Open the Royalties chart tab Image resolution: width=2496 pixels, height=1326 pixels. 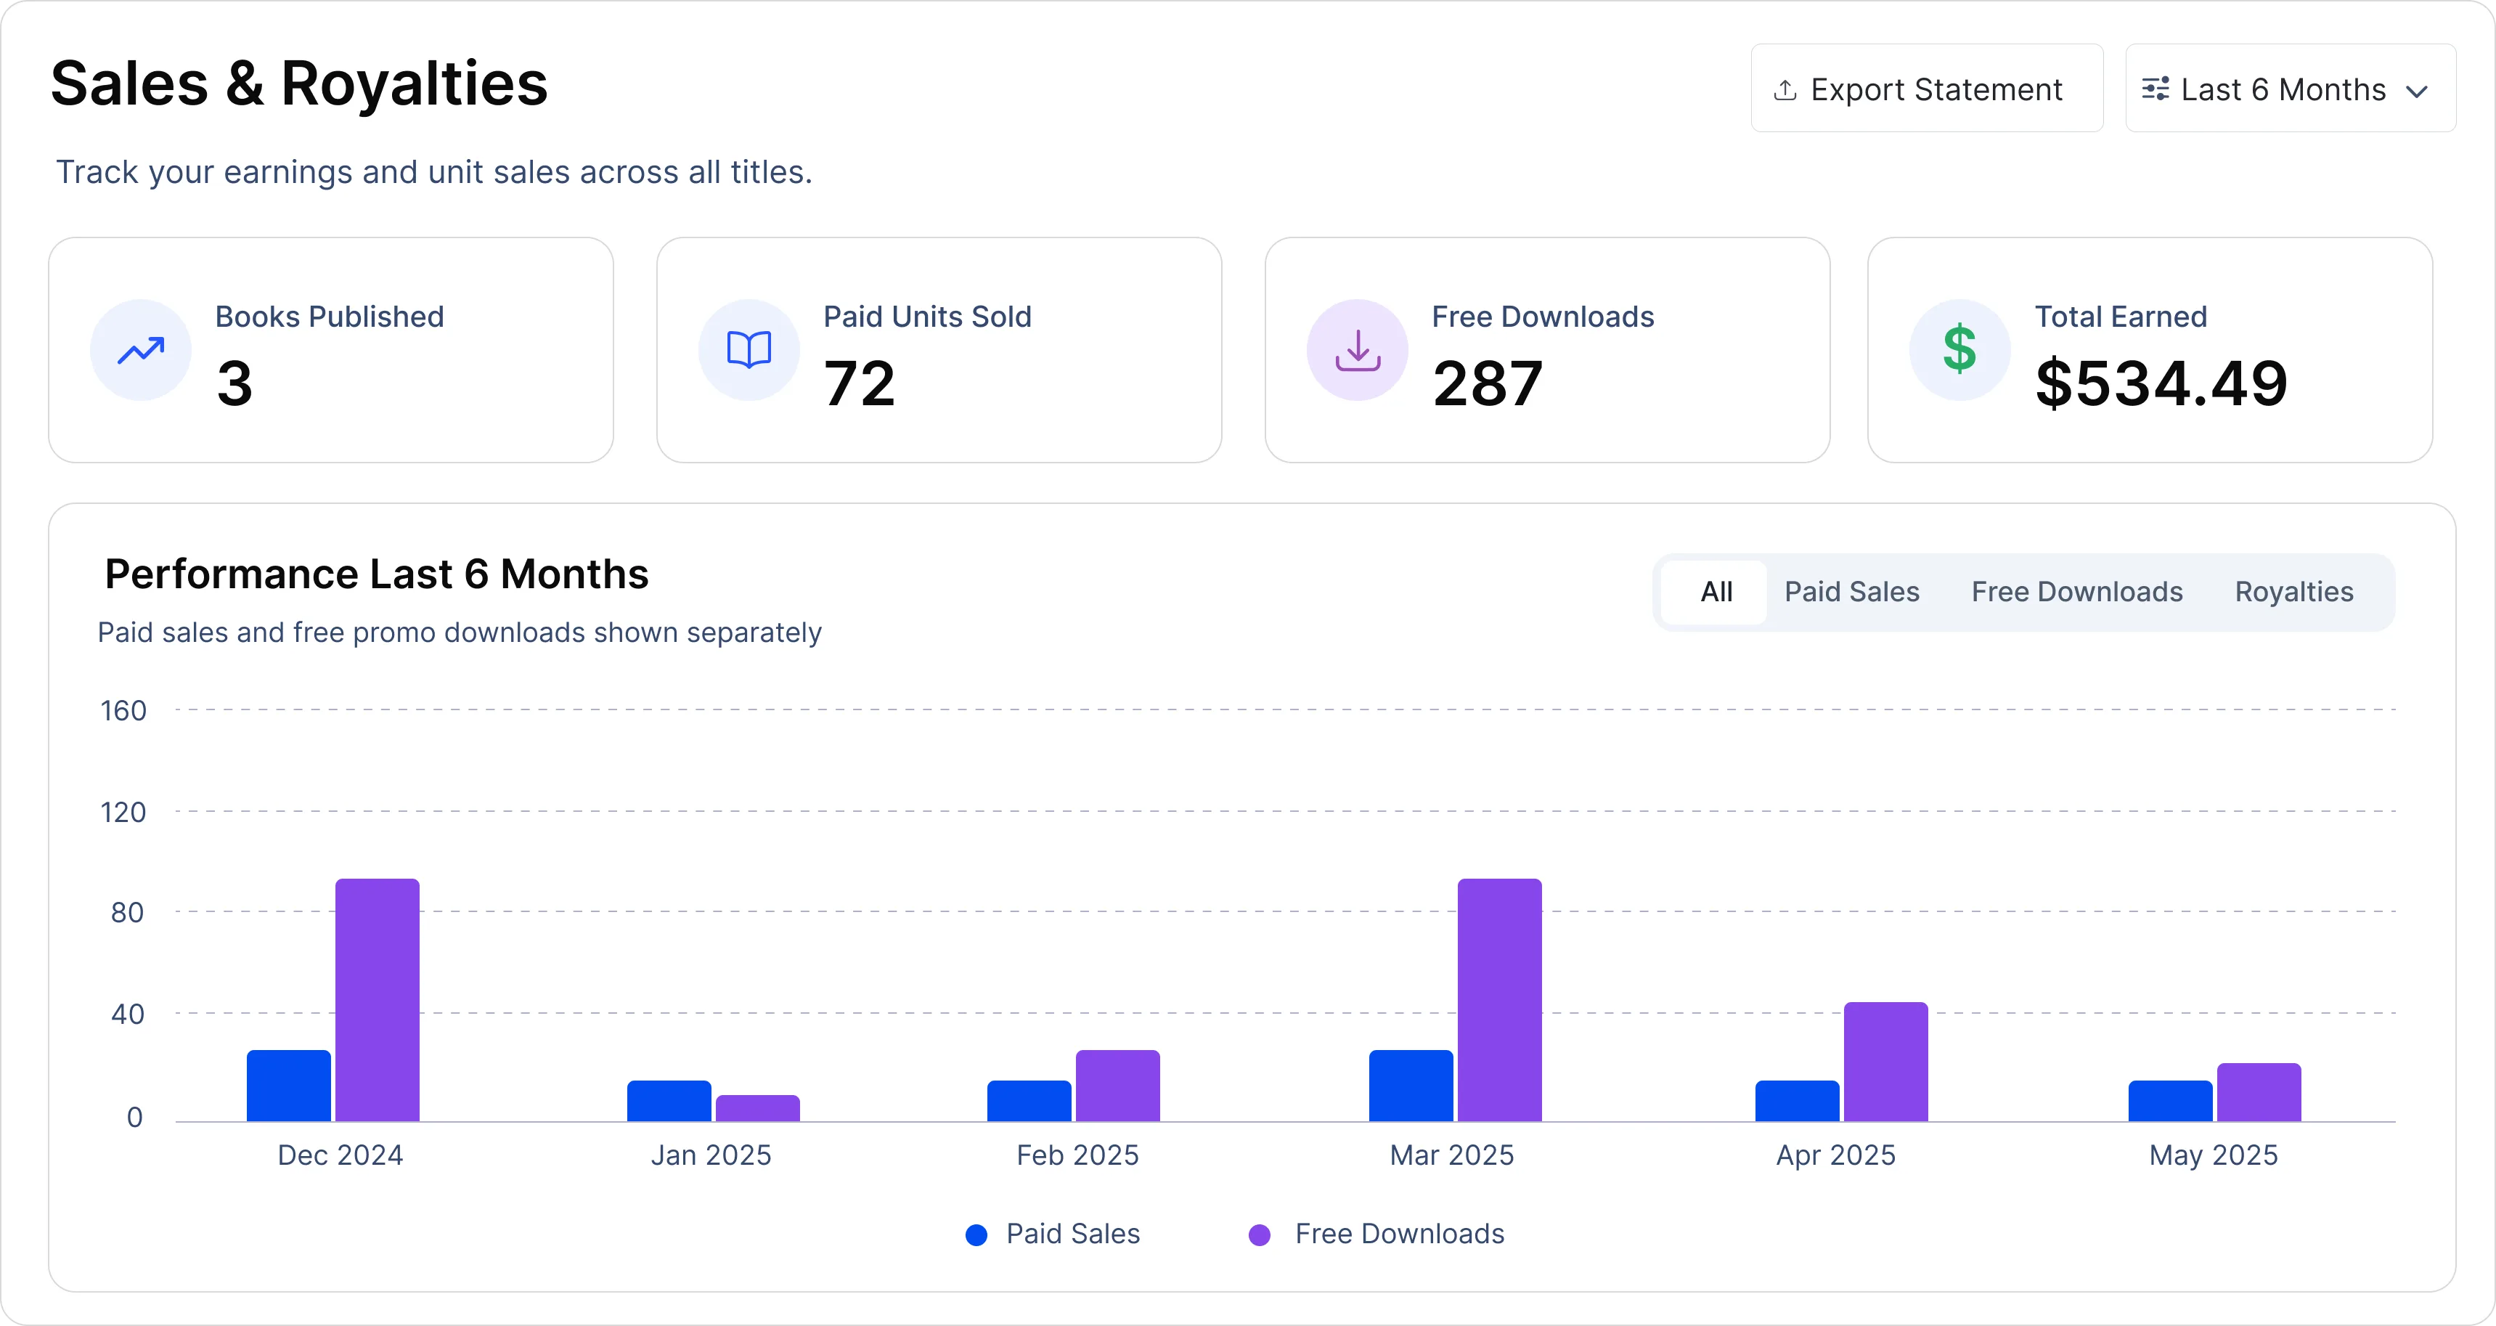(2293, 593)
